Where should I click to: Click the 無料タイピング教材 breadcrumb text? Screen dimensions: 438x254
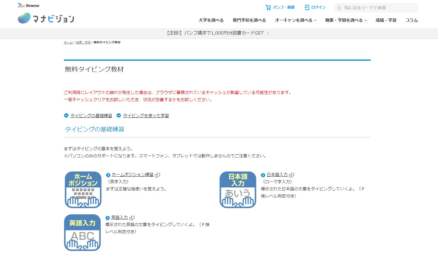[107, 43]
